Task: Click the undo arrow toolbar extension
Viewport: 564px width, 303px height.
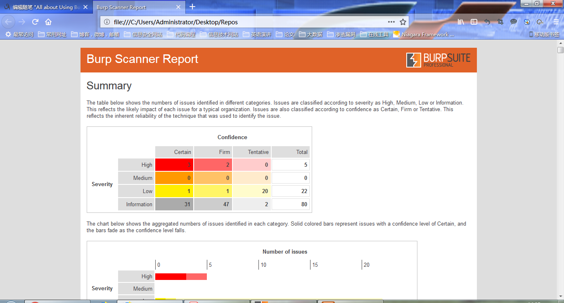Action: click(487, 22)
